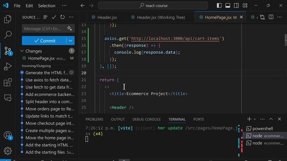Select the powershell terminal
This screenshot has height=161, width=287.
click(x=265, y=128)
